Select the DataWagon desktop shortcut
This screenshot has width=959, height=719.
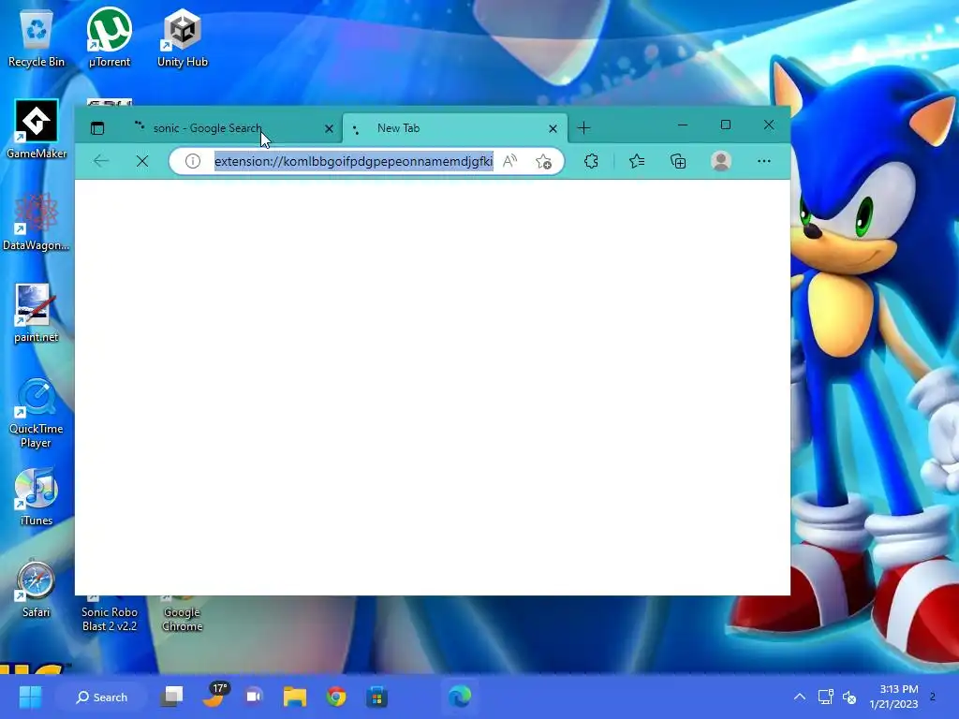pyautogui.click(x=37, y=221)
